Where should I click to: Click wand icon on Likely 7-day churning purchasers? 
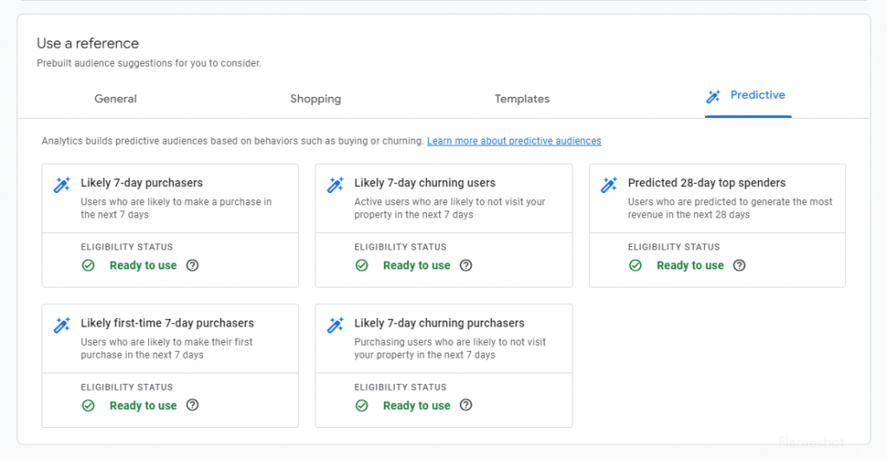tap(335, 326)
